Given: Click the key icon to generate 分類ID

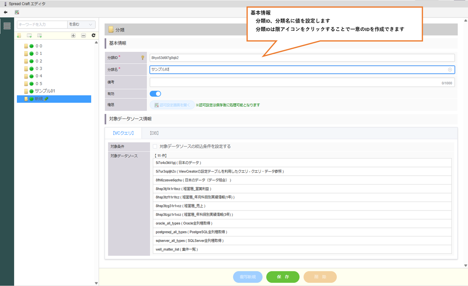Looking at the screenshot, I should tap(142, 58).
